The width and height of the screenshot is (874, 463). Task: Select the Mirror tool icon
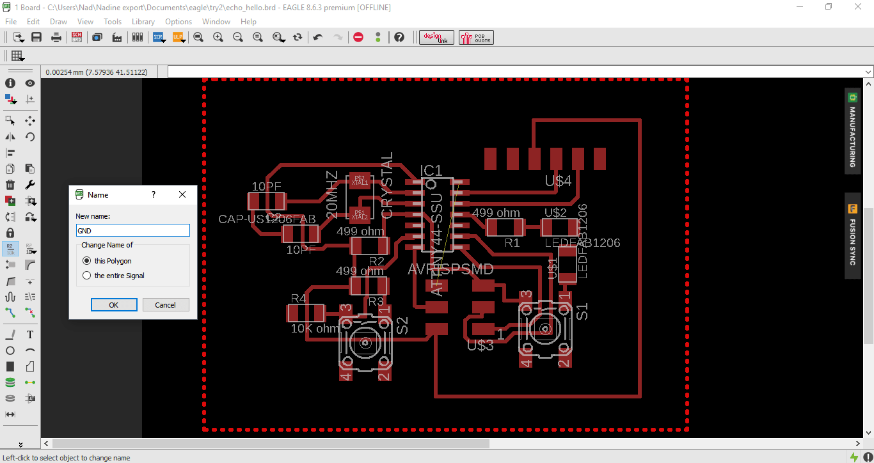coord(10,136)
